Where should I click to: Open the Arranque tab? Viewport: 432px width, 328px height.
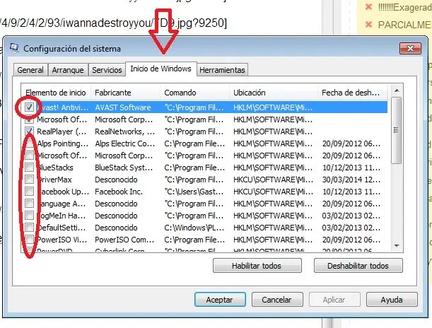68,70
